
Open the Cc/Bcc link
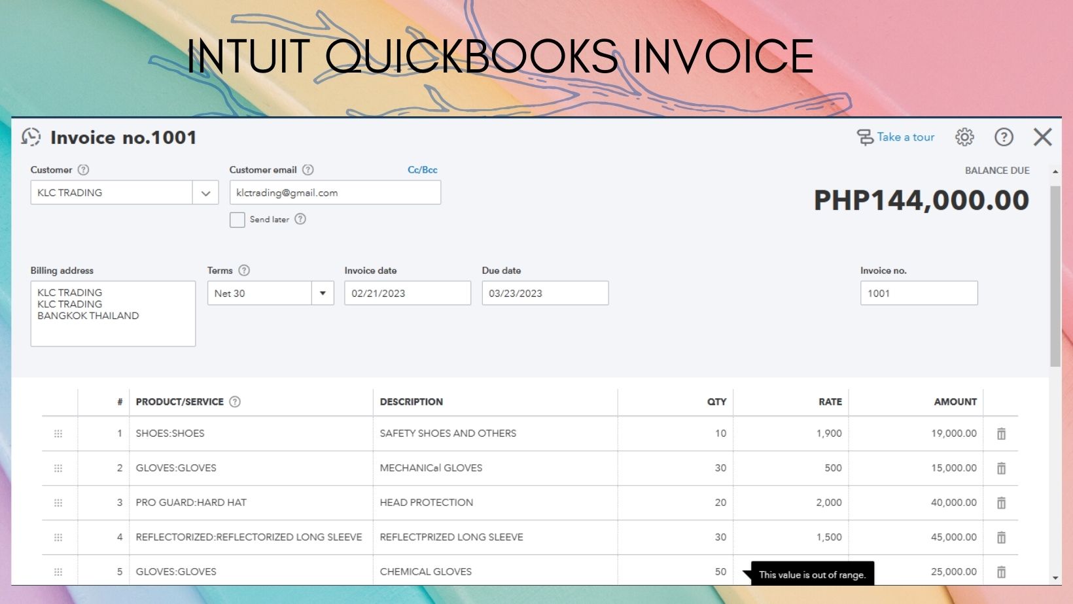423,170
